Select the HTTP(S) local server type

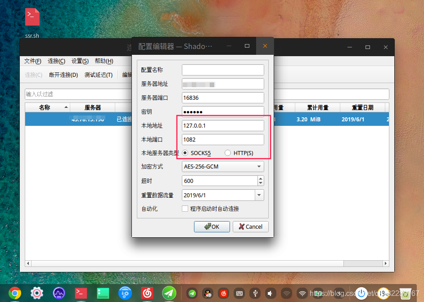[x=228, y=153]
